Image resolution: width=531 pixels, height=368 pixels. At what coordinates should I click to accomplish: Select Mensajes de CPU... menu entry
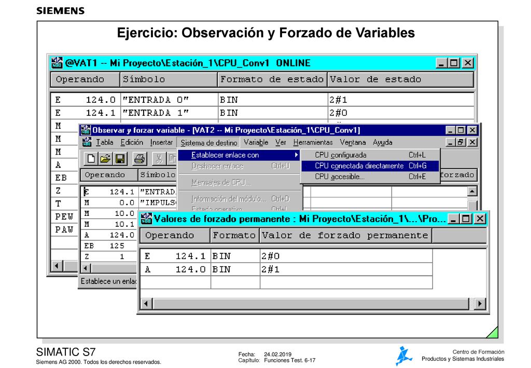(239, 182)
